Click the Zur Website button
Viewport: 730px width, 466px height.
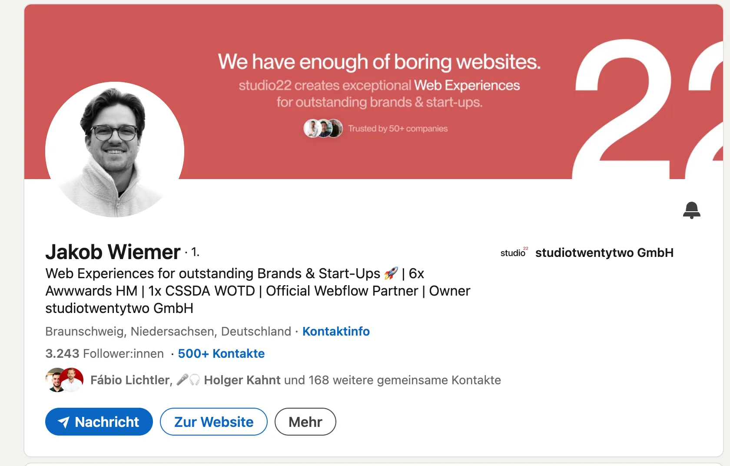pos(214,422)
